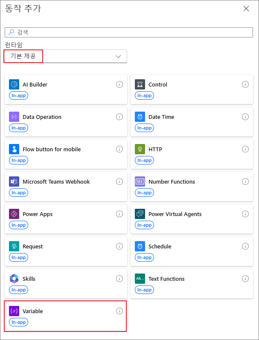Select the AI Builder label

35,84
